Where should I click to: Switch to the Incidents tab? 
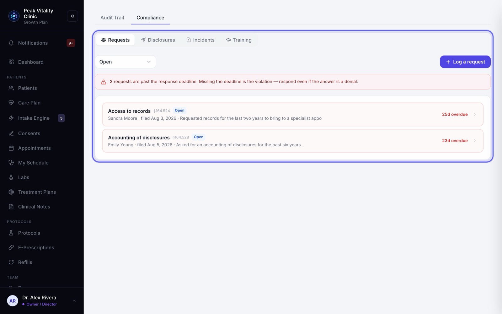(x=200, y=40)
